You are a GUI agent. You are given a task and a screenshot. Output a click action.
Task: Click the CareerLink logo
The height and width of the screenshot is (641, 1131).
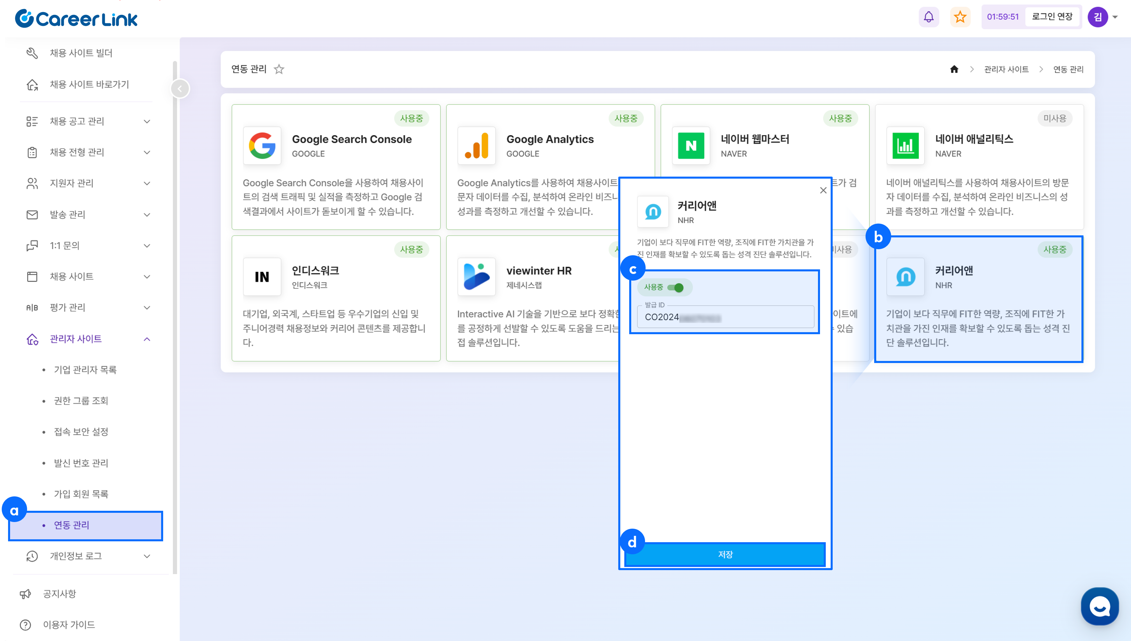click(76, 18)
